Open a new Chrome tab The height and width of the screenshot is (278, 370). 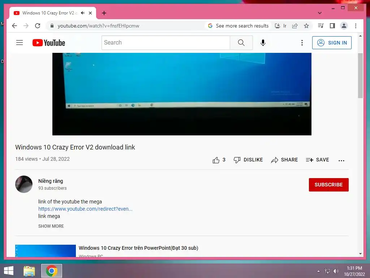coord(104,13)
